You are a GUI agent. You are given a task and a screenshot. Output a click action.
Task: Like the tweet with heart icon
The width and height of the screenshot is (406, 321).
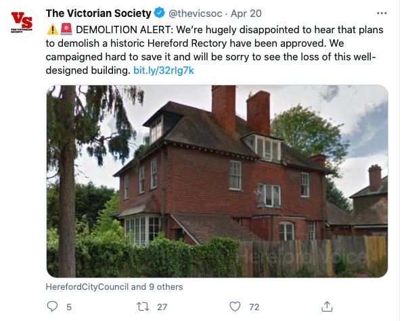click(x=235, y=307)
